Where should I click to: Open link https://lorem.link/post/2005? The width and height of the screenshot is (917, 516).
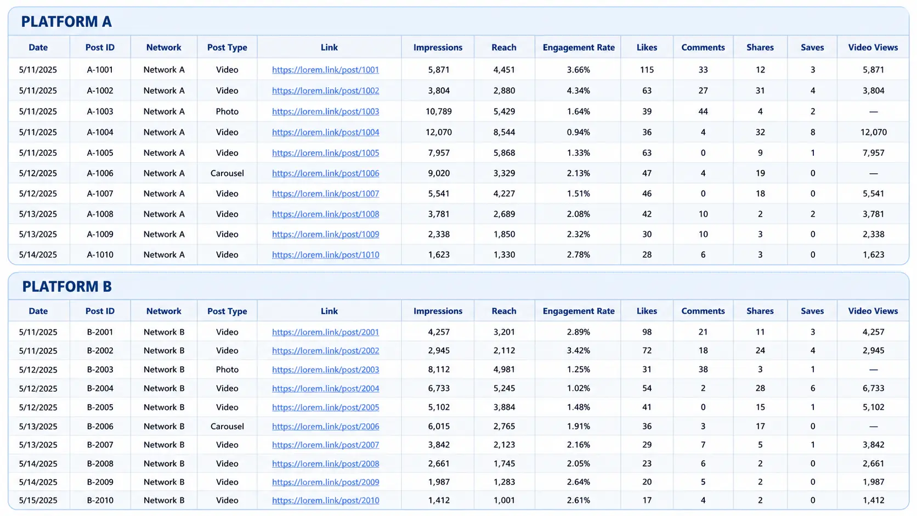[x=325, y=407]
